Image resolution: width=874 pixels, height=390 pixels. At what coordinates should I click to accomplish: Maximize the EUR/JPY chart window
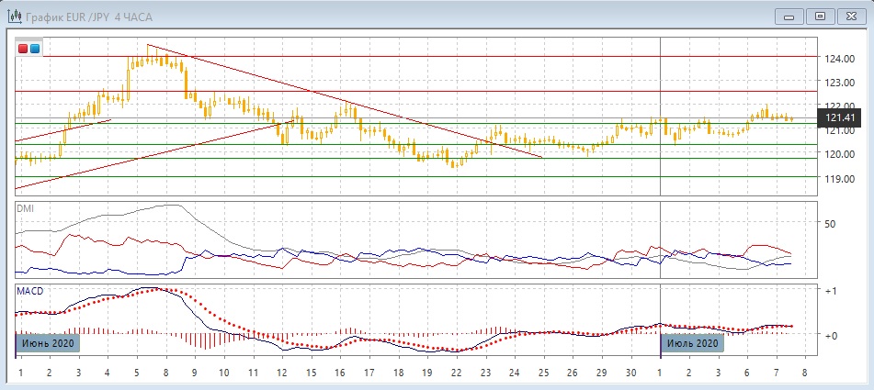[x=820, y=16]
